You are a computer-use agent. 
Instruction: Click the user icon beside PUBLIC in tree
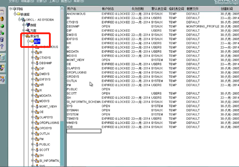[37, 144]
